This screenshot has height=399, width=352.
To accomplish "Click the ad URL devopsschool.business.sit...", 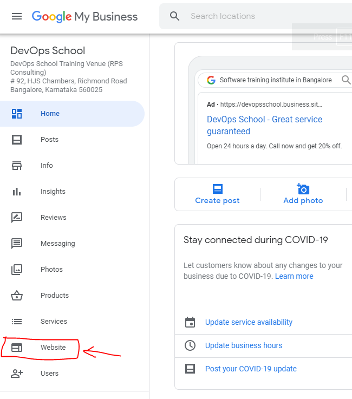I will pos(271,104).
